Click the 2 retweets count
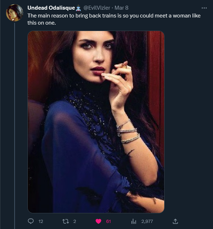 point(75,222)
